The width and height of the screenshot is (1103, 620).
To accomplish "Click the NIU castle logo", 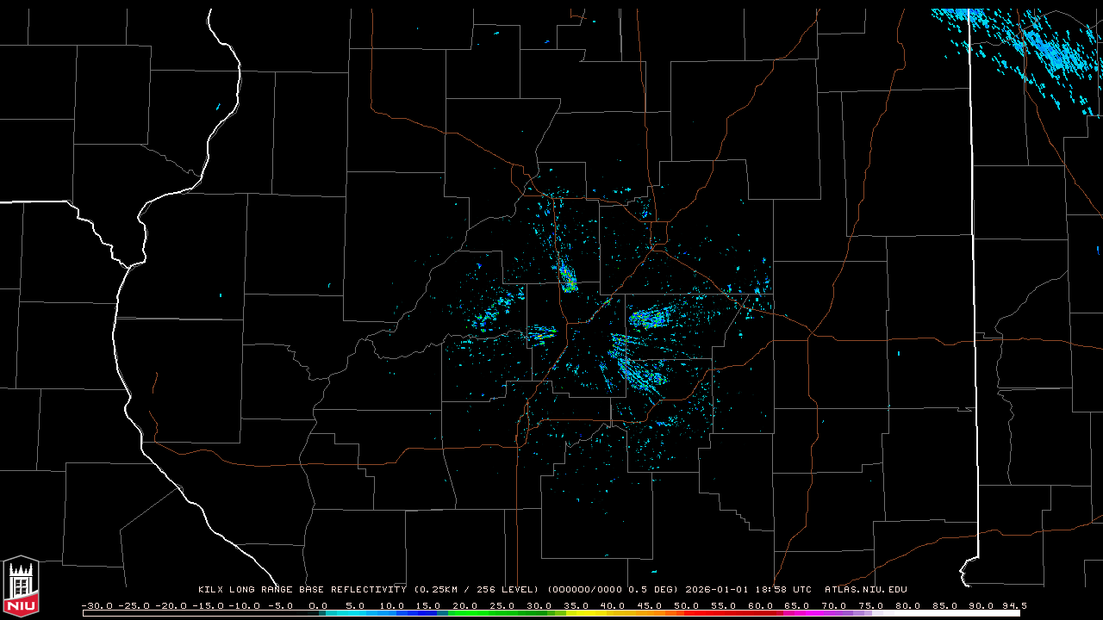I will click(x=21, y=586).
